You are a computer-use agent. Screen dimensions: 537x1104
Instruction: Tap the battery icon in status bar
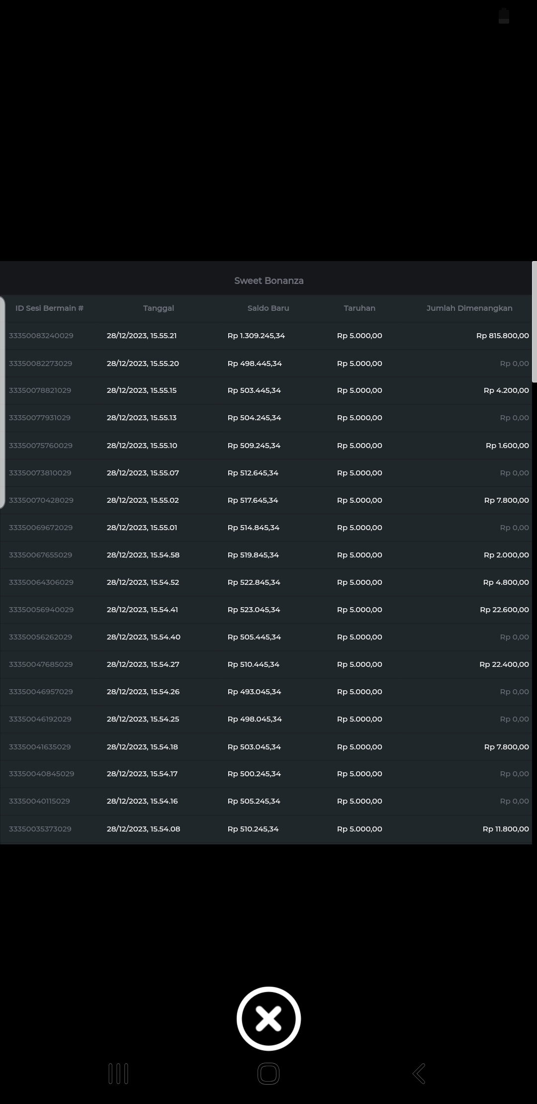pos(504,16)
